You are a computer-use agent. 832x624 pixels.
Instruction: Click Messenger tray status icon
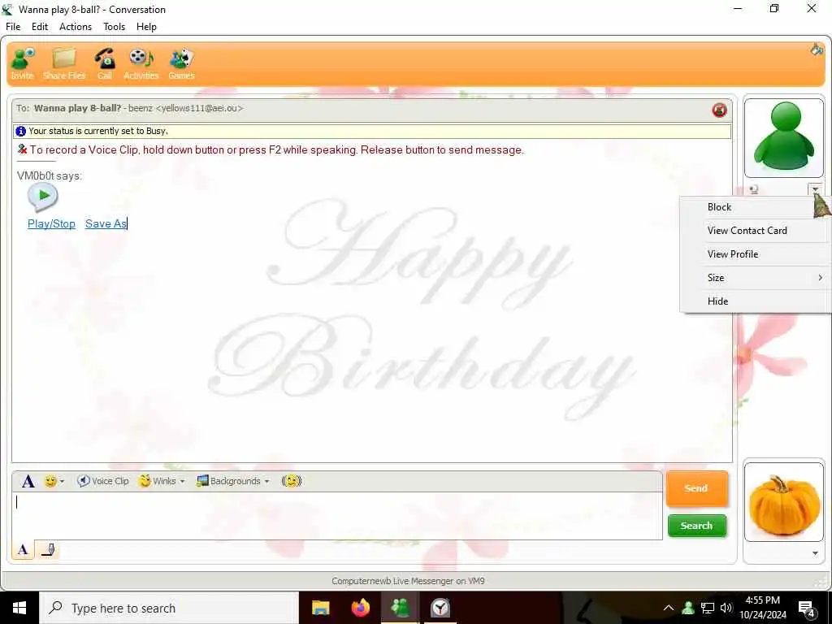coord(688,608)
